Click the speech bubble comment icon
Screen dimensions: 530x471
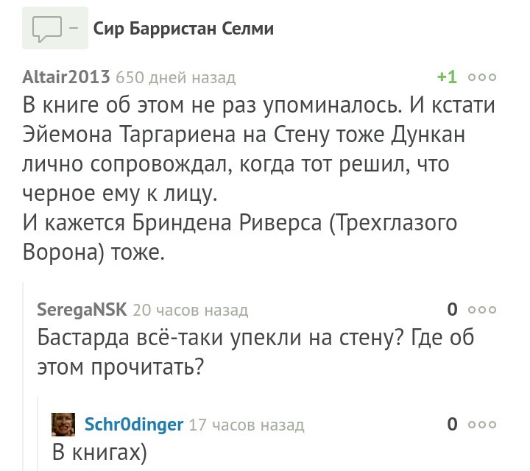click(x=48, y=31)
